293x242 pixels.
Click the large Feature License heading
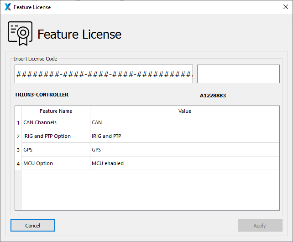pos(79,34)
